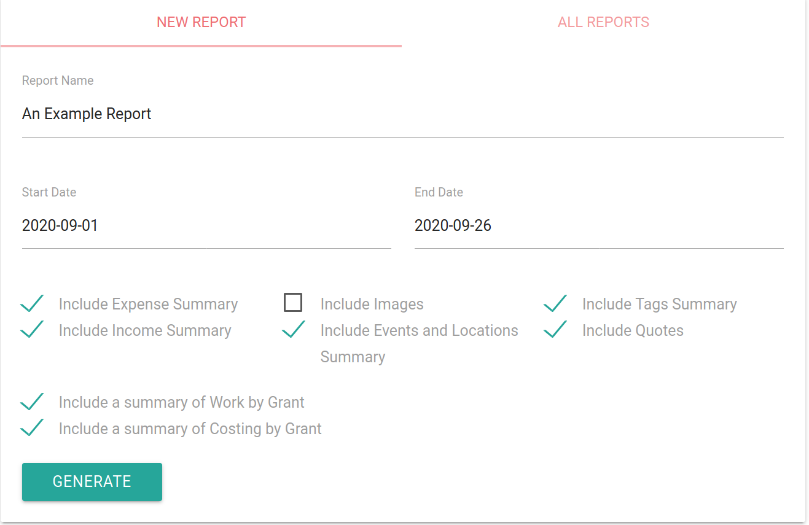Click the Include Images label text
Screen dimensions: 809x525
click(371, 303)
